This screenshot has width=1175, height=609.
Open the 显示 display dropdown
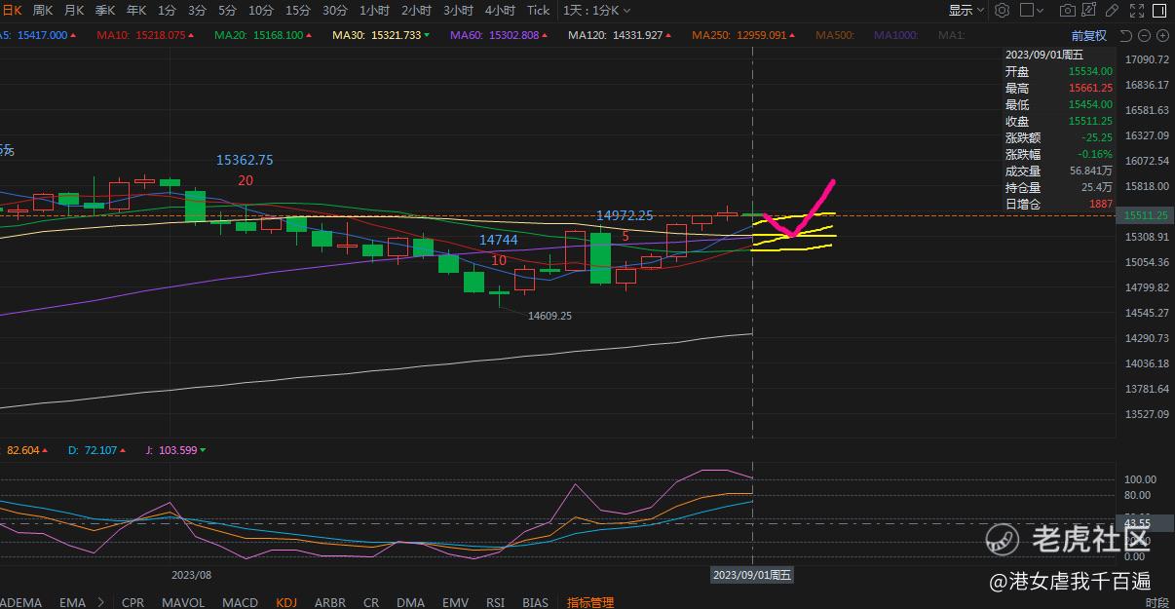(967, 10)
